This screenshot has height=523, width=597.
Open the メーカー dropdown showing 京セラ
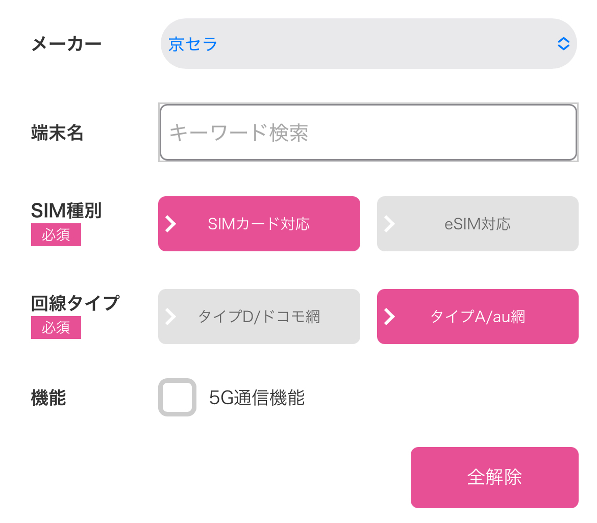pos(357,44)
